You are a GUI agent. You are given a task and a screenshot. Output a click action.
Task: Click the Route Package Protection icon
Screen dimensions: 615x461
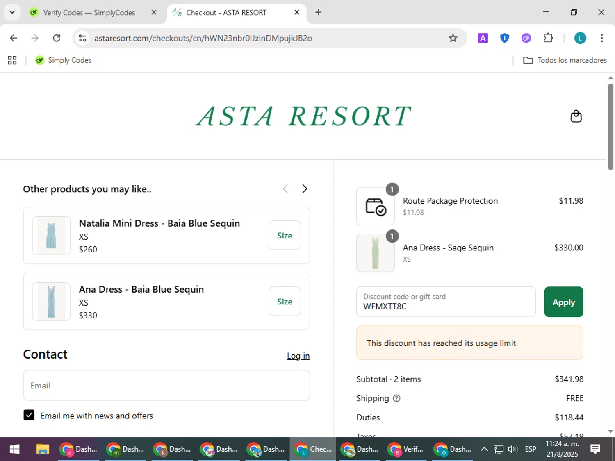pyautogui.click(x=376, y=206)
